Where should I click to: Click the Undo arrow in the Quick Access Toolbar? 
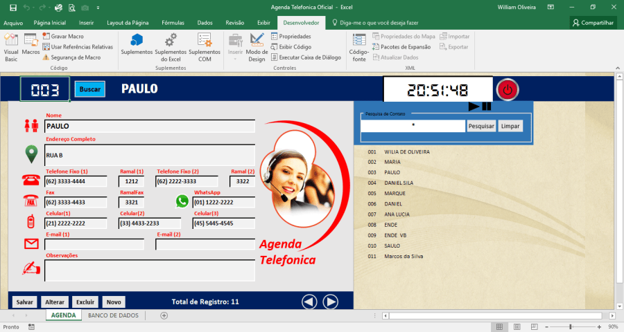[x=26, y=7]
